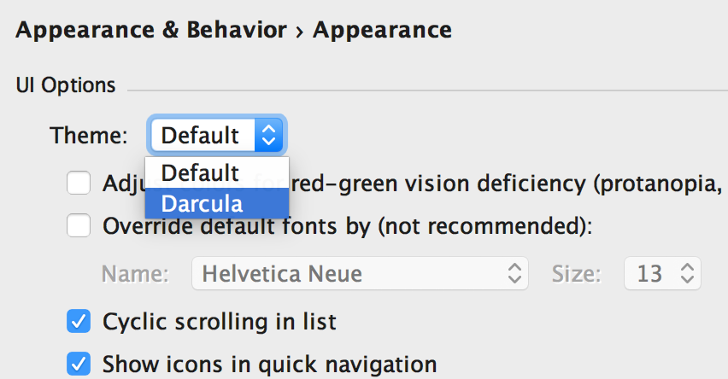Viewport: 728px width, 379px height.
Task: Choose Default in the theme list
Action: (x=200, y=173)
